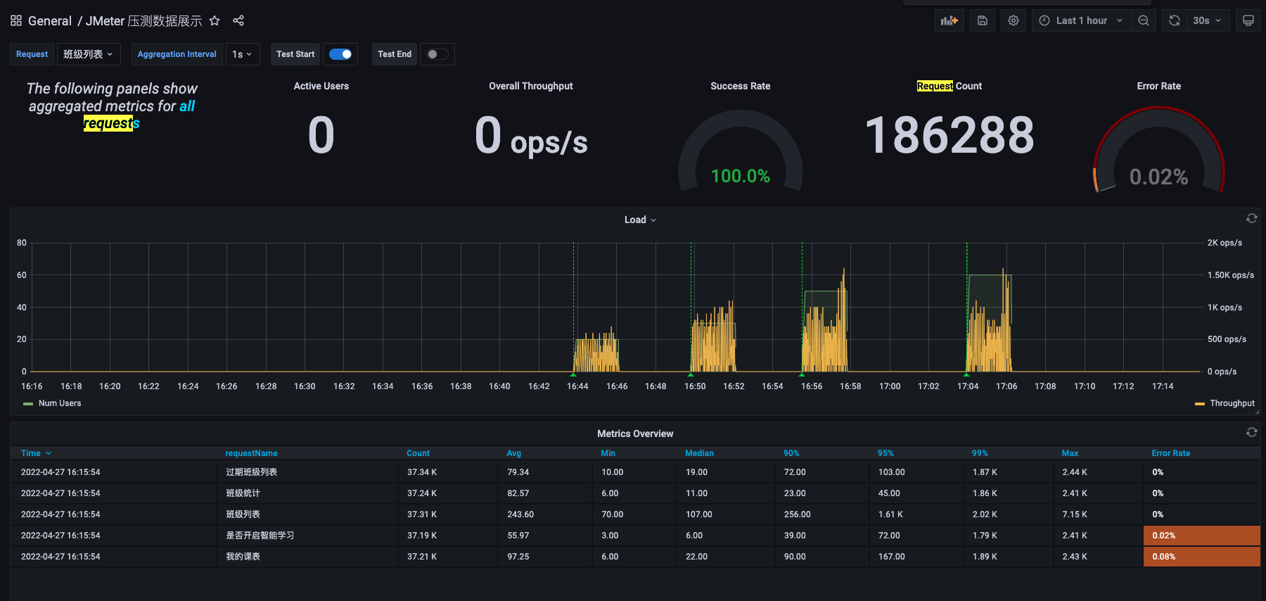The image size is (1266, 601).
Task: Click the Aggregation Interval label
Action: (x=177, y=54)
